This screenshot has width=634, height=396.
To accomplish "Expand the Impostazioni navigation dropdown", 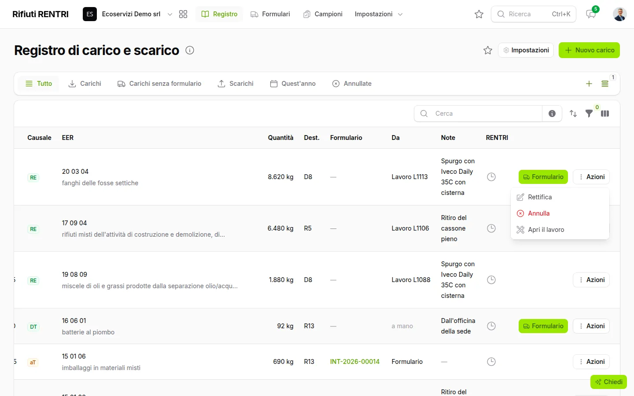I will pyautogui.click(x=379, y=14).
